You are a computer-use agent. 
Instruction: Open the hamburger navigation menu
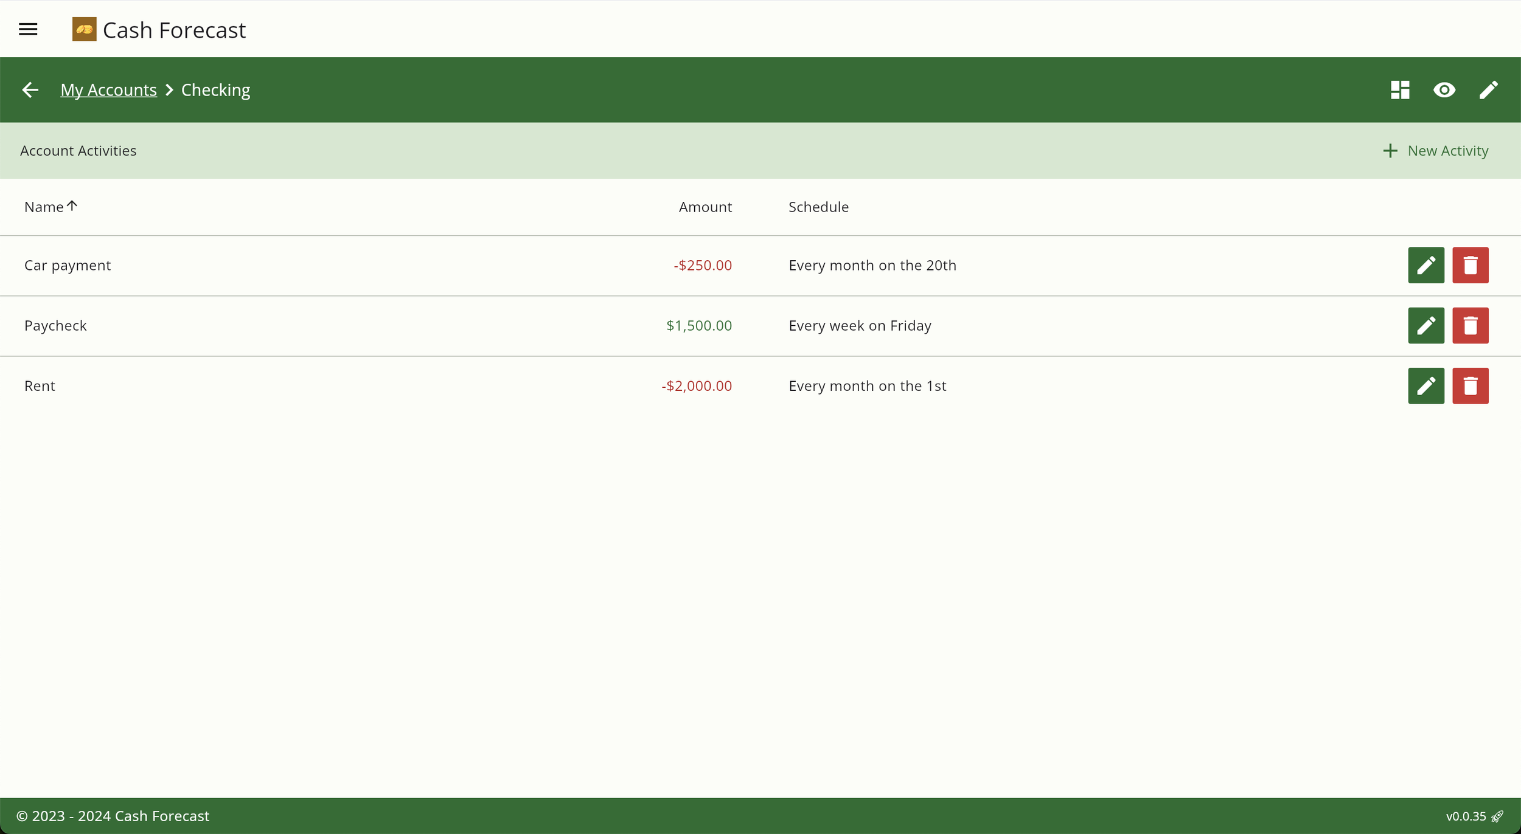tap(28, 29)
